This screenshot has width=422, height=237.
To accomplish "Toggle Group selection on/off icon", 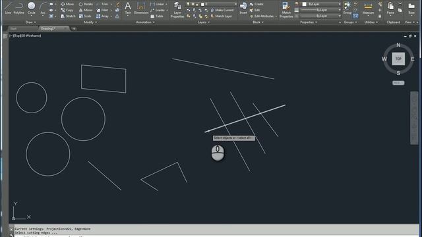I will (x=356, y=16).
